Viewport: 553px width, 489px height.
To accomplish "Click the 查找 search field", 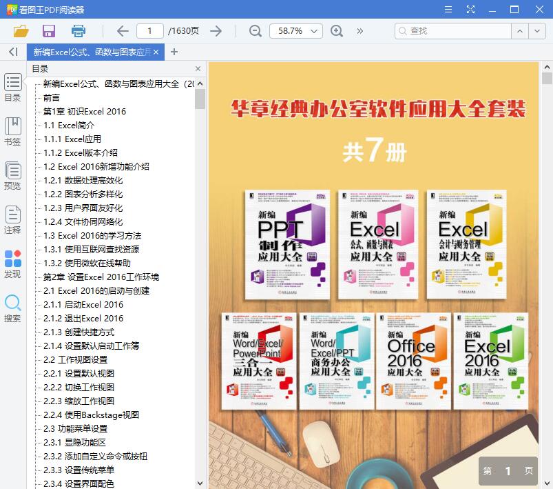I will [x=453, y=31].
